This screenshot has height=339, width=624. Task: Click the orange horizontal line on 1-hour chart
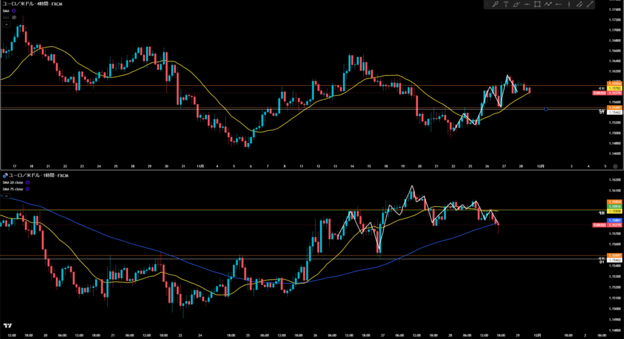point(183,210)
